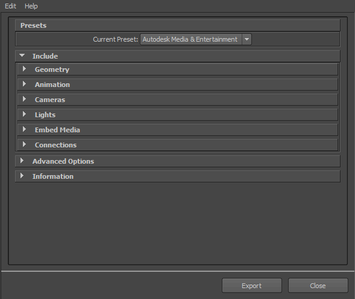Expand the Animation section arrow
The width and height of the screenshot is (355, 299).
[x=24, y=84]
